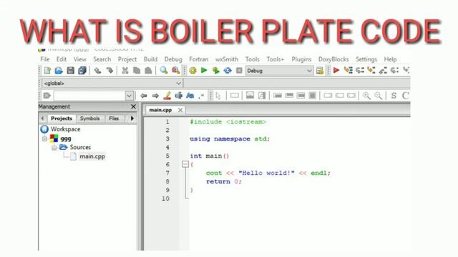Click the Find magnifier icon
This screenshot has height=257, width=458.
click(x=164, y=71)
